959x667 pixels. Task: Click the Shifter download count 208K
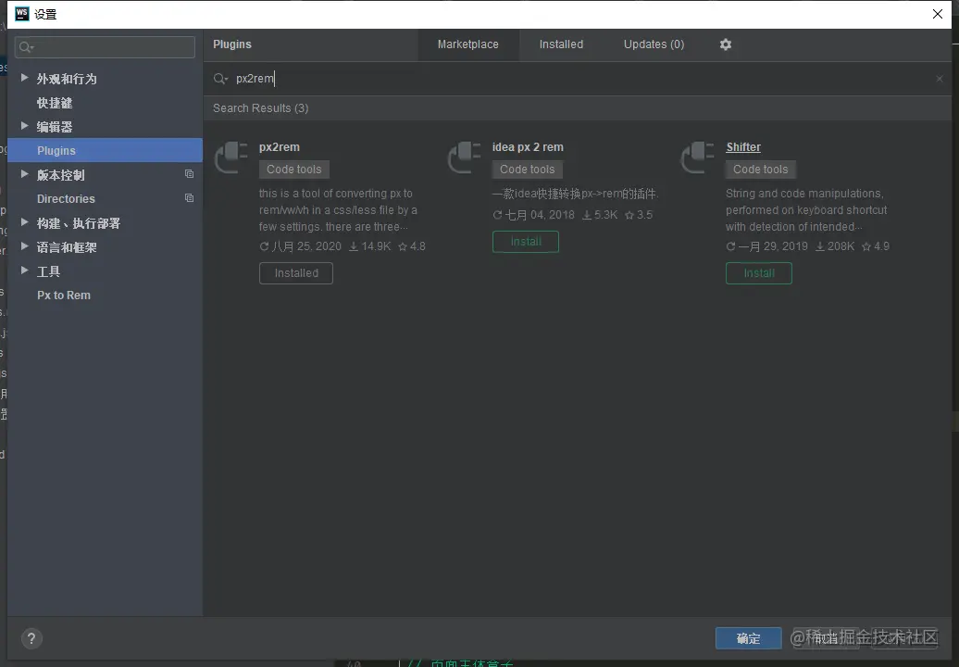pos(835,246)
